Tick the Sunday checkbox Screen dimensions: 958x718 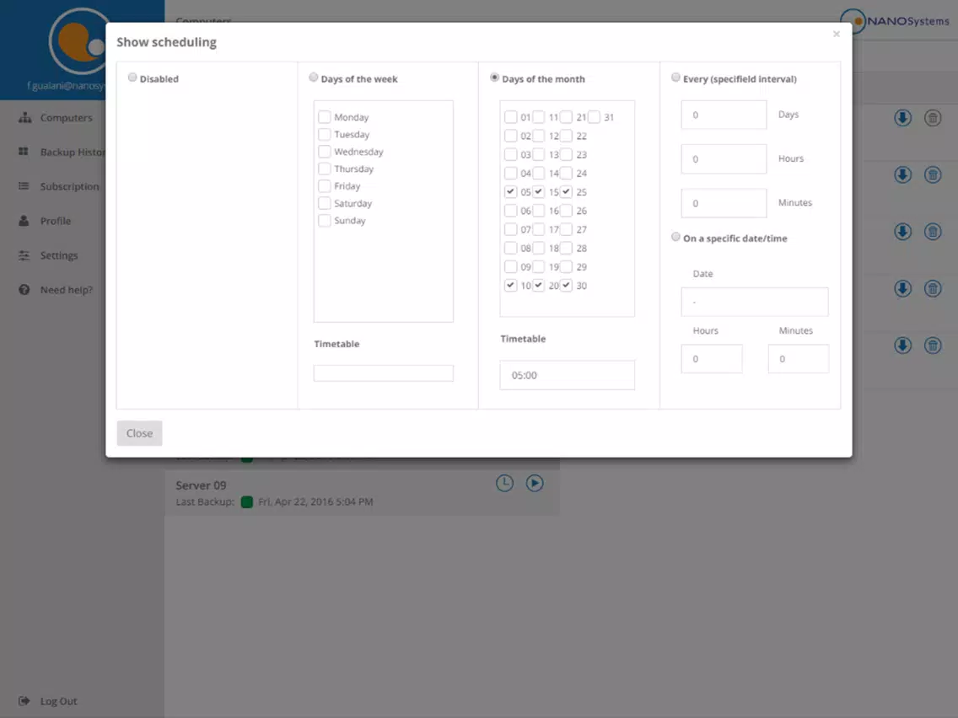[x=325, y=221]
